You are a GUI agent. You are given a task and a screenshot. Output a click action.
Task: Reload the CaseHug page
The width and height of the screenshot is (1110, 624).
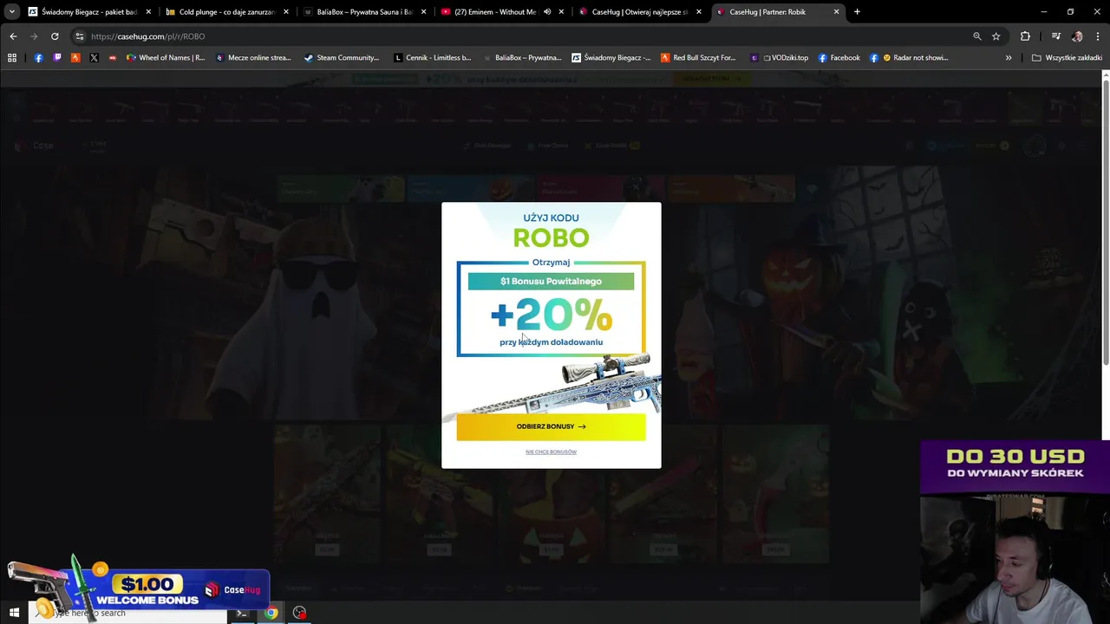(55, 36)
